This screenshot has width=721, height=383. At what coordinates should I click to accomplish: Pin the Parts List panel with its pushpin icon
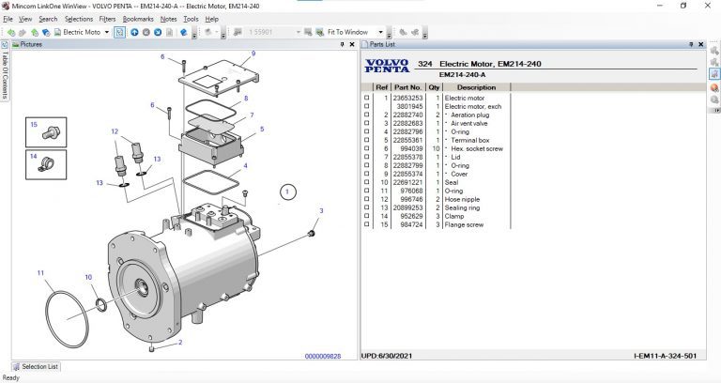(x=691, y=45)
